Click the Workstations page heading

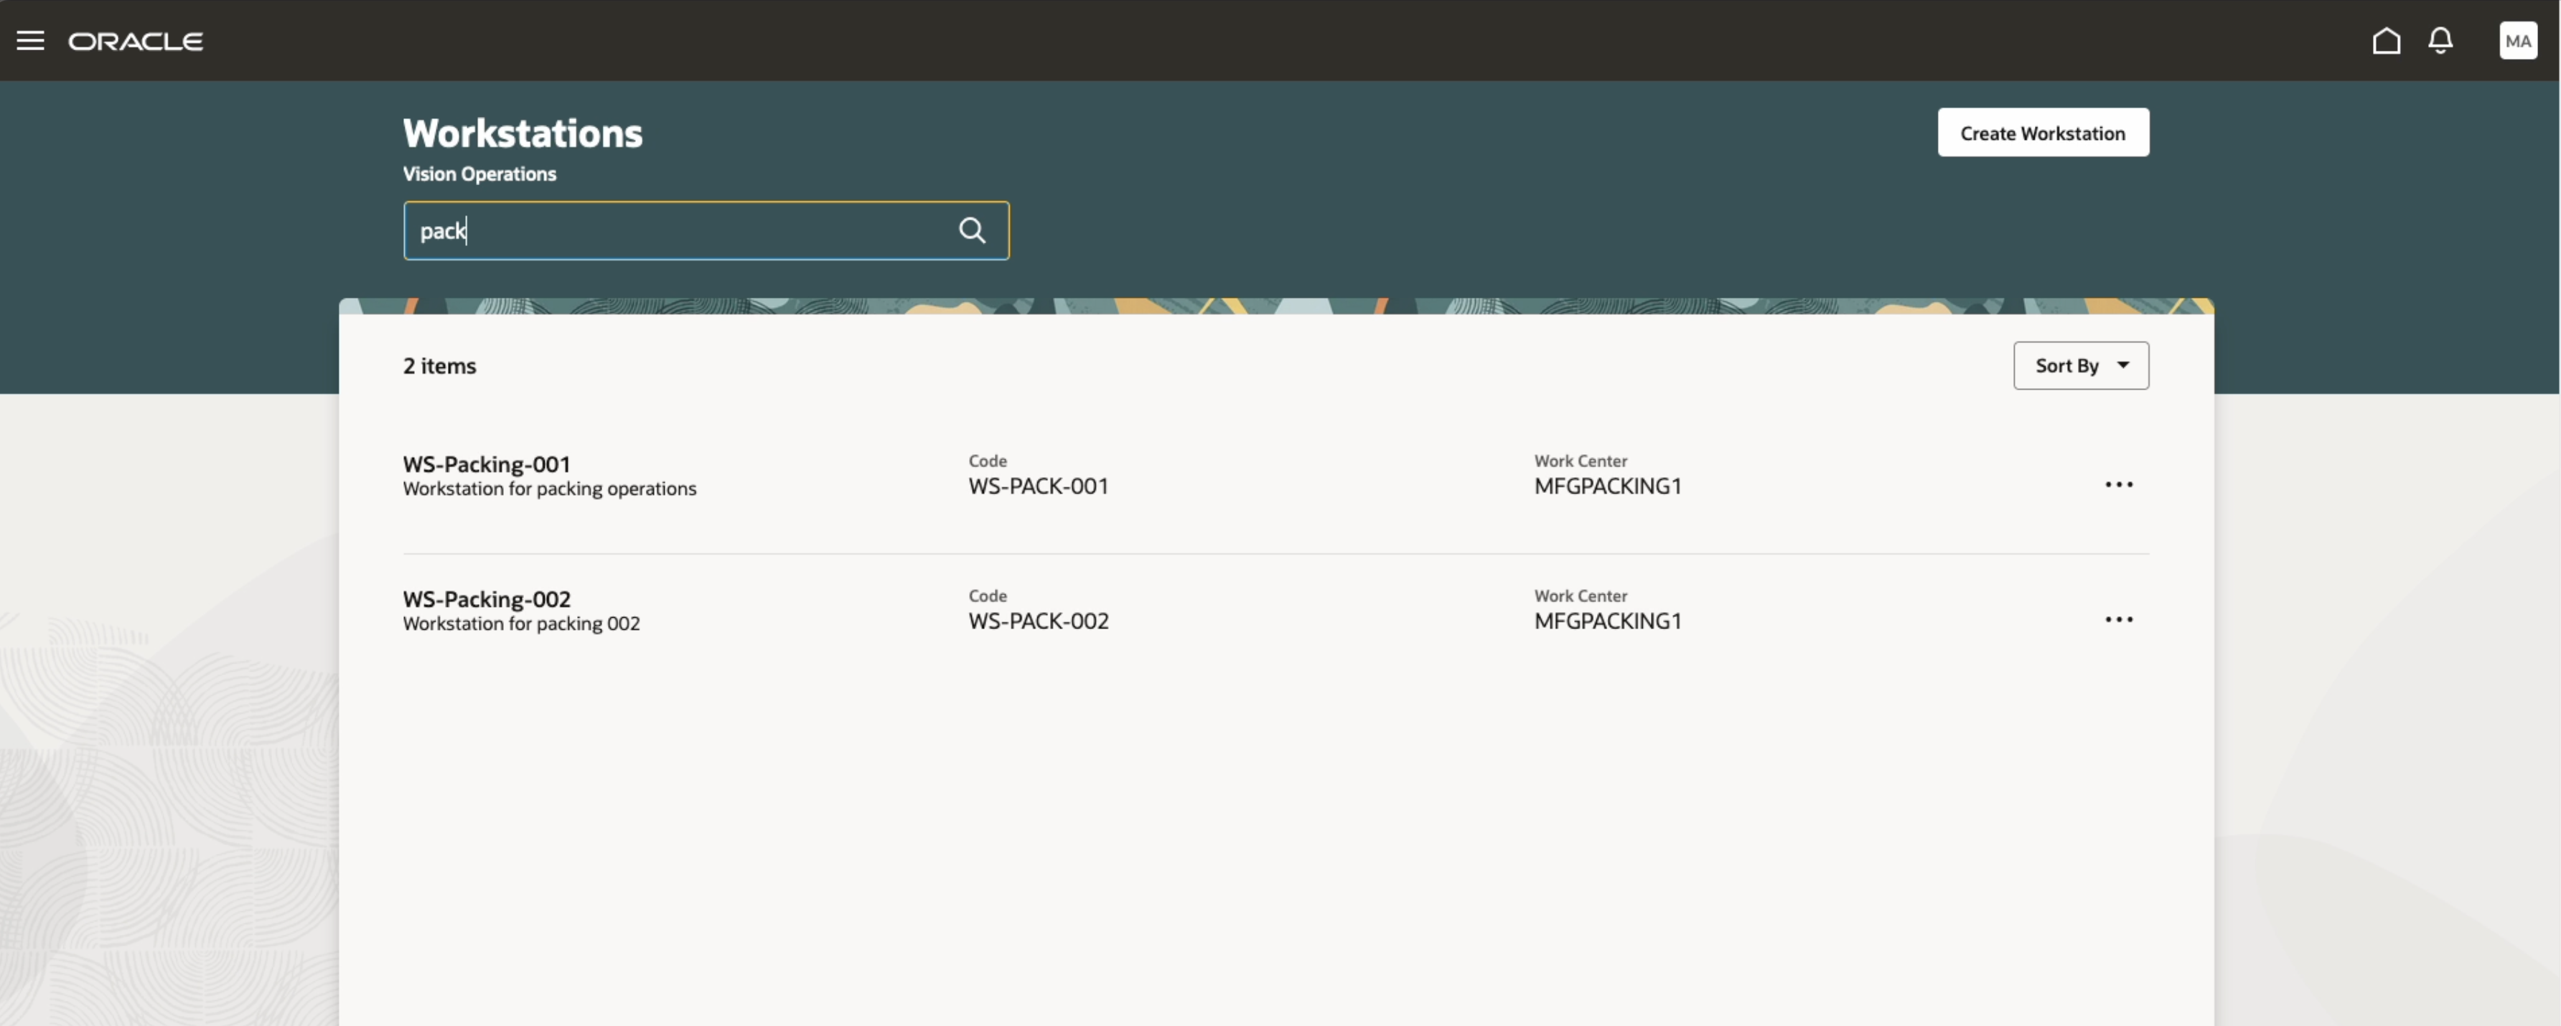(x=522, y=133)
